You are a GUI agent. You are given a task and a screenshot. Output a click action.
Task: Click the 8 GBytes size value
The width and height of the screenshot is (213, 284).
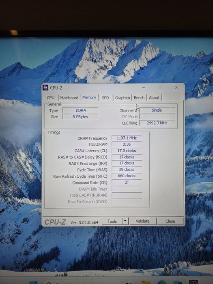tap(81, 117)
